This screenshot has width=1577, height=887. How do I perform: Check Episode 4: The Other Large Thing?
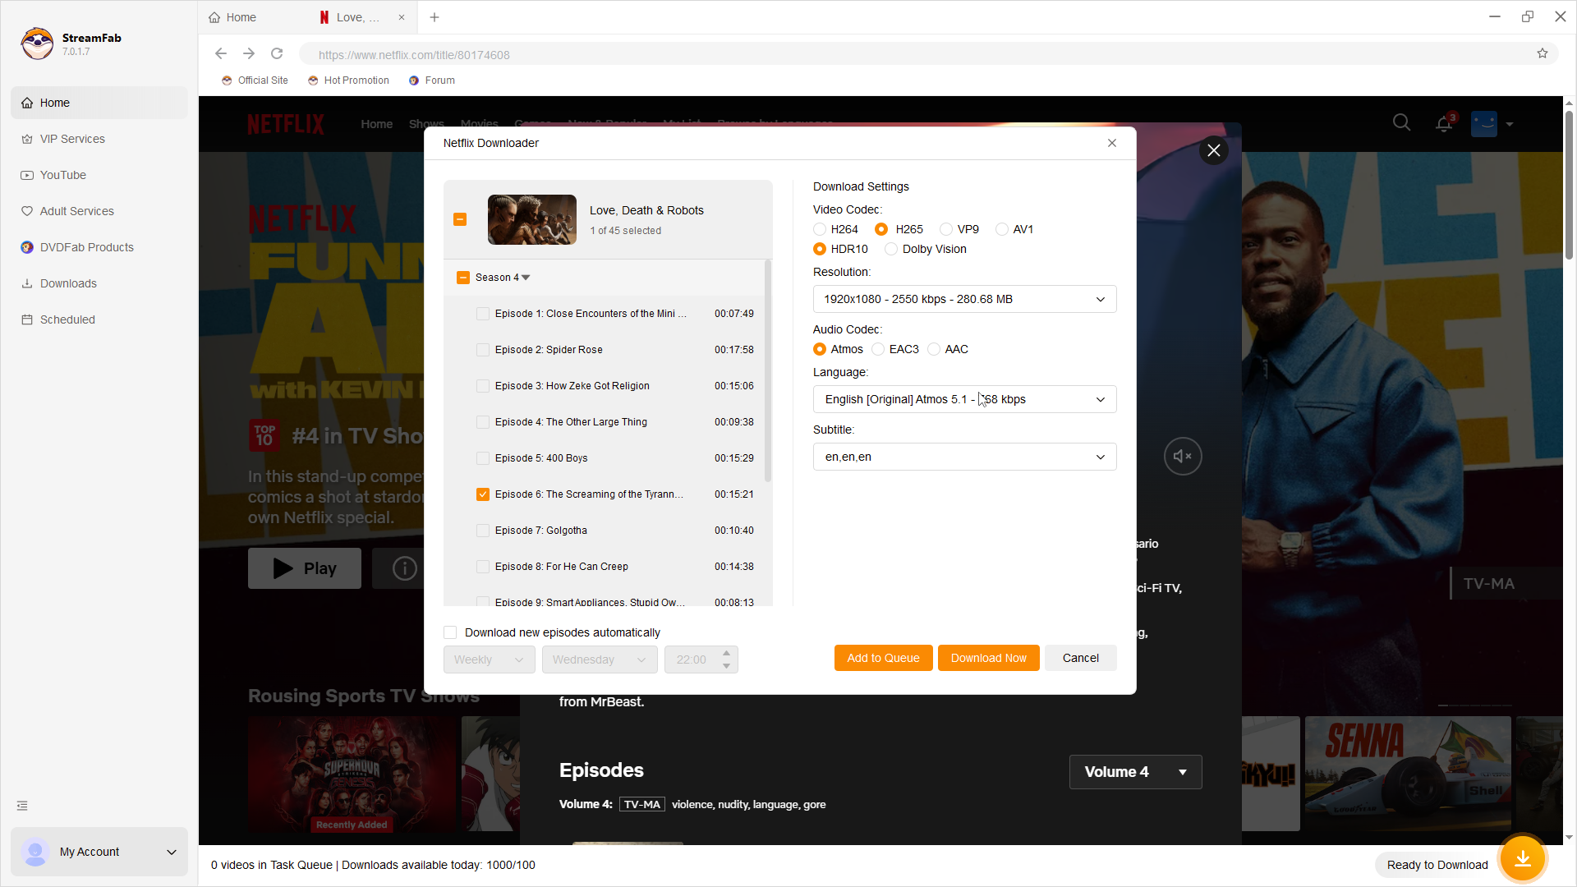(483, 422)
